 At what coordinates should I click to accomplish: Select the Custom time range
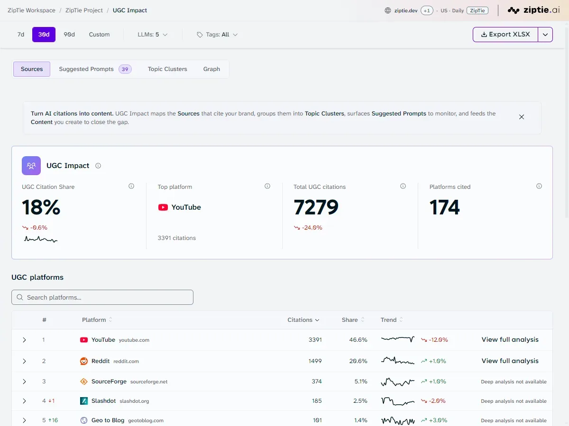click(99, 35)
